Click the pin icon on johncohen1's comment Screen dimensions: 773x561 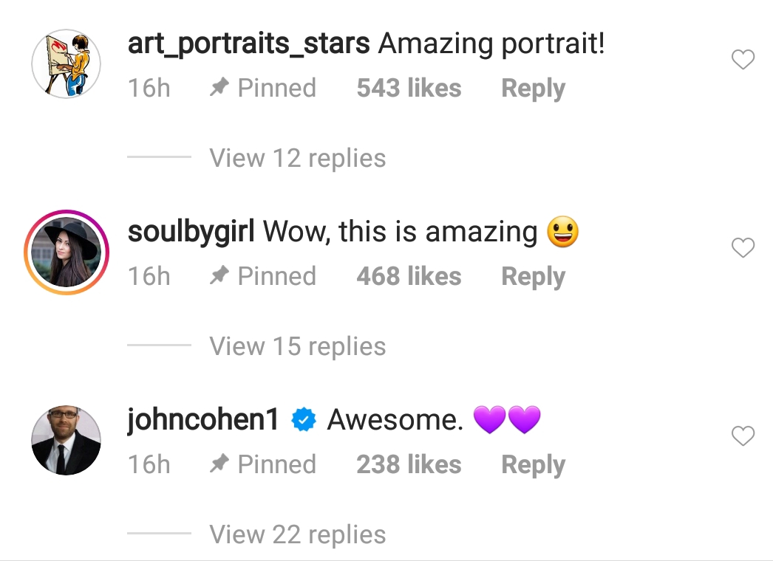coord(218,464)
